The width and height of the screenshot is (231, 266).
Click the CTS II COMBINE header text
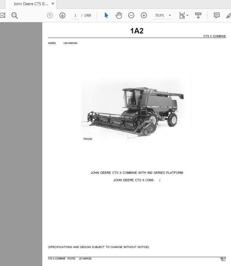tap(214, 36)
